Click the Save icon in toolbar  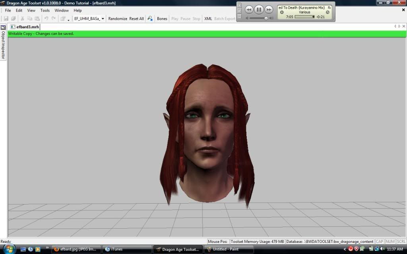(x=6, y=19)
